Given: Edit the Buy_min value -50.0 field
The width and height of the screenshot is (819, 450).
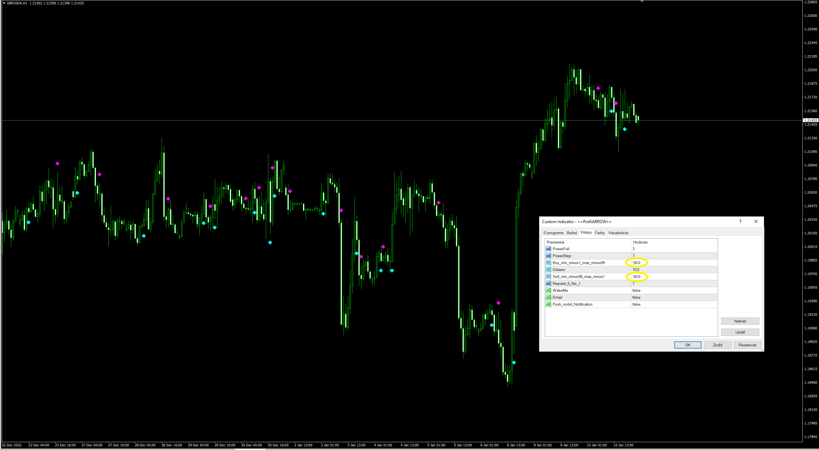Looking at the screenshot, I should 636,263.
